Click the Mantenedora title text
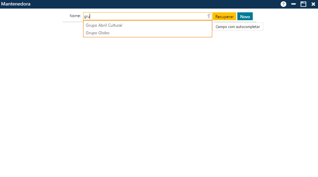Image resolution: width=318 pixels, height=177 pixels. click(x=15, y=4)
